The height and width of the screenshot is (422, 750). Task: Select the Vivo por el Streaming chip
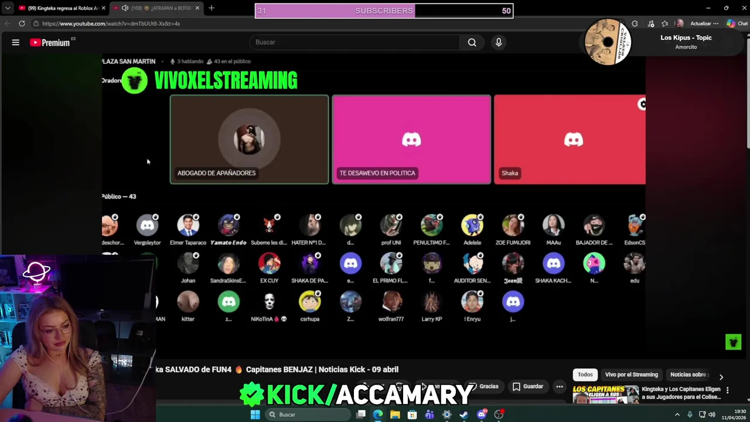632,375
